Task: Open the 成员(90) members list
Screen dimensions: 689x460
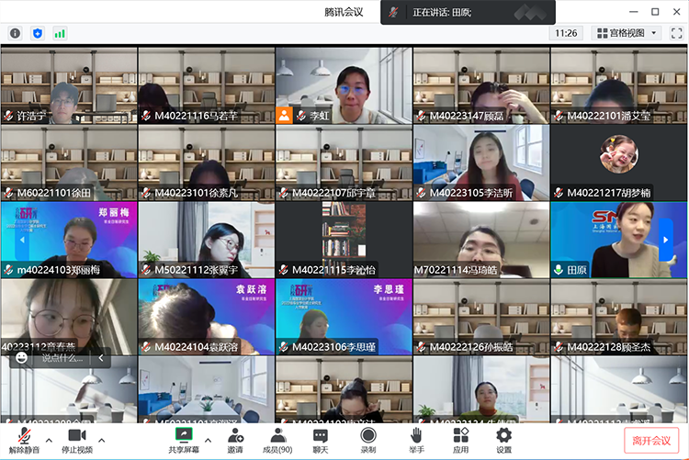Action: (277, 439)
